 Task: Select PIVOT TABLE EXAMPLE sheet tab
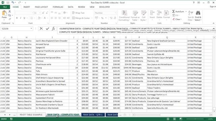(31, 115)
